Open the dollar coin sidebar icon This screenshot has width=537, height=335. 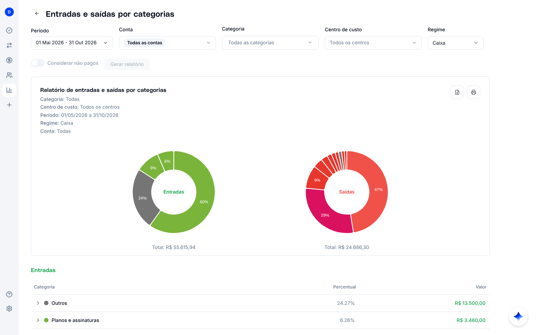9,60
